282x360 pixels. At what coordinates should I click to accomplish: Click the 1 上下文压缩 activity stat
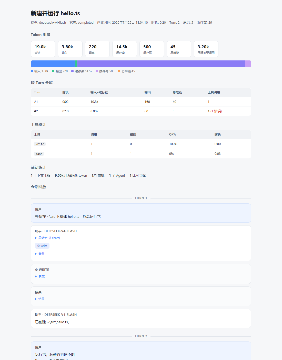(41, 175)
